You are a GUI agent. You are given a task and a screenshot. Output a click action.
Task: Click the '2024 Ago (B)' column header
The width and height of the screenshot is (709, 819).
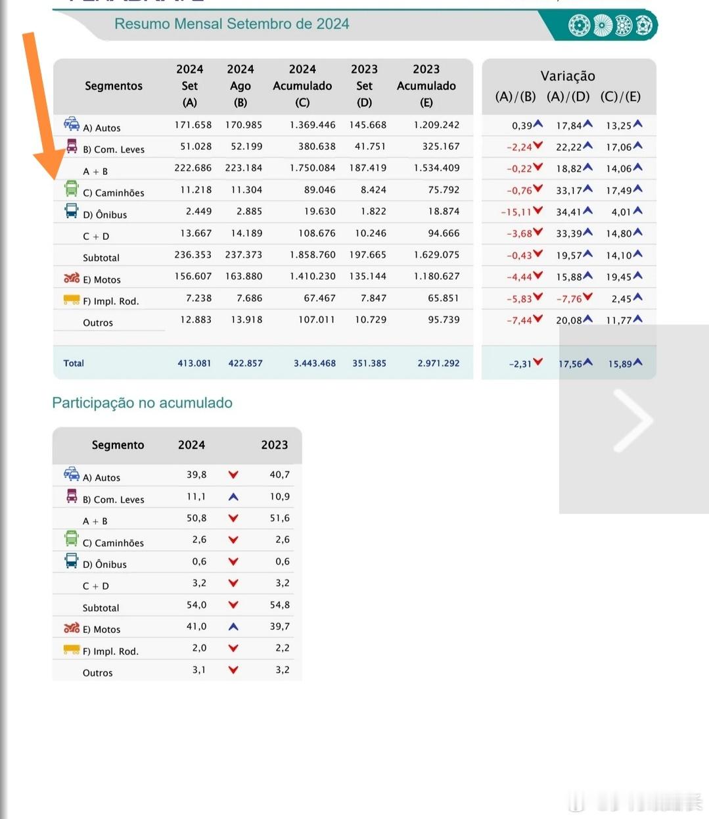(x=240, y=85)
